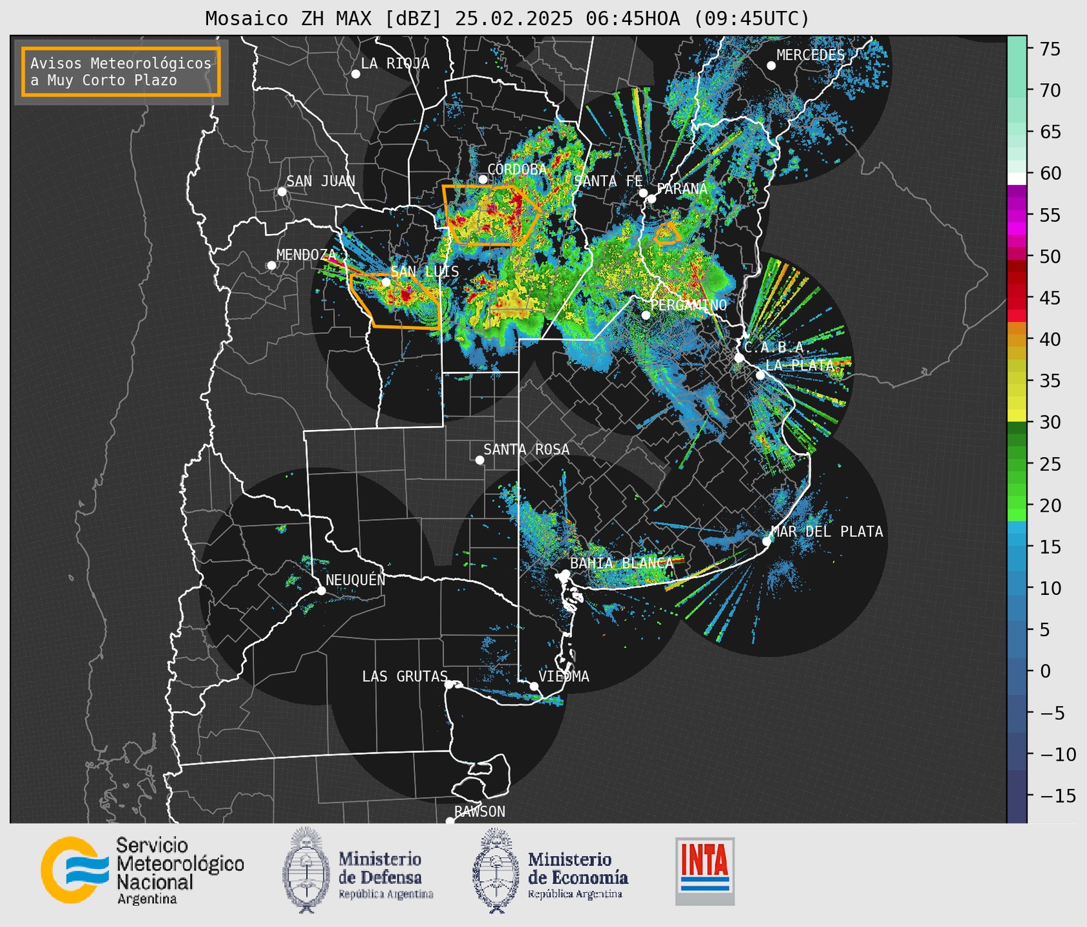Click the 65 value on the dBZ scale

point(1050,132)
